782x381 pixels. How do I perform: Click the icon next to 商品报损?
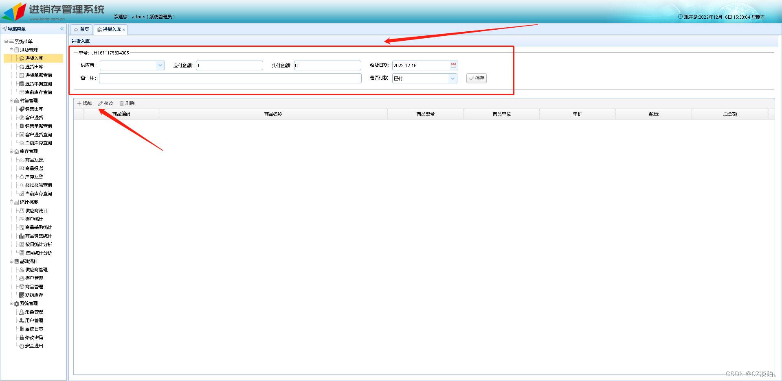tap(22, 160)
